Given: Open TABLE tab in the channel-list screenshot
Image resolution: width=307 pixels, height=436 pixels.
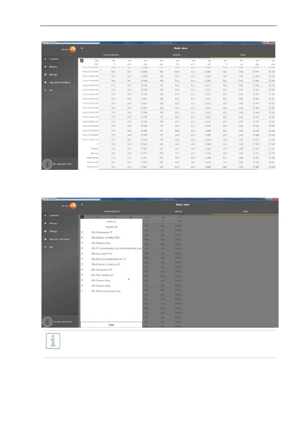Looking at the screenshot, I should coord(245,212).
